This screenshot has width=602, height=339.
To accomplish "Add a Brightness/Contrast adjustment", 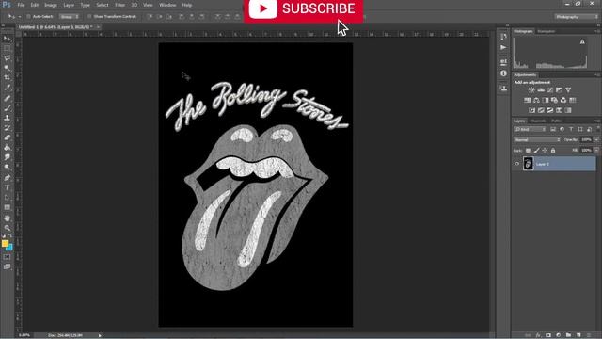I will [531, 90].
